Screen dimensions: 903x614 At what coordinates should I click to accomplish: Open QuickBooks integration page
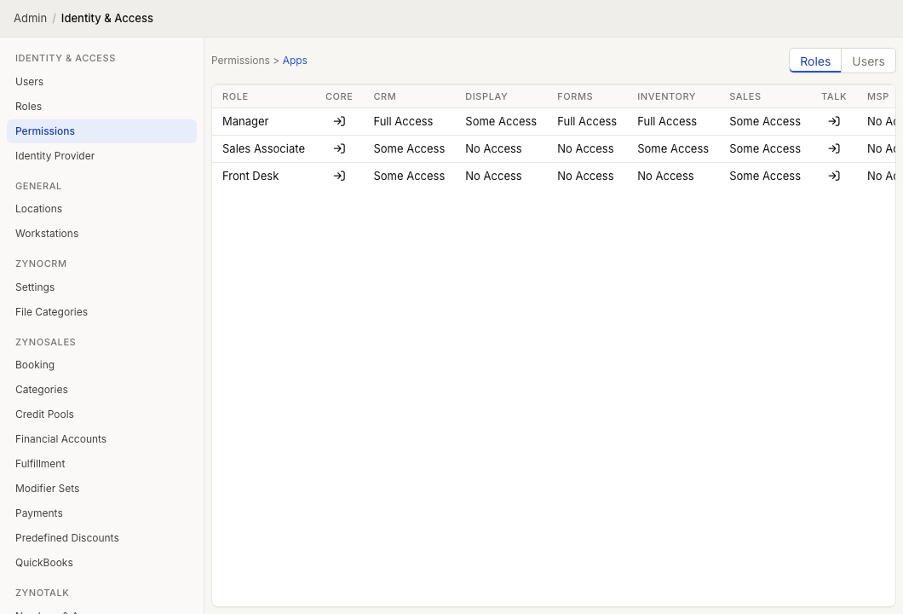coord(101,563)
